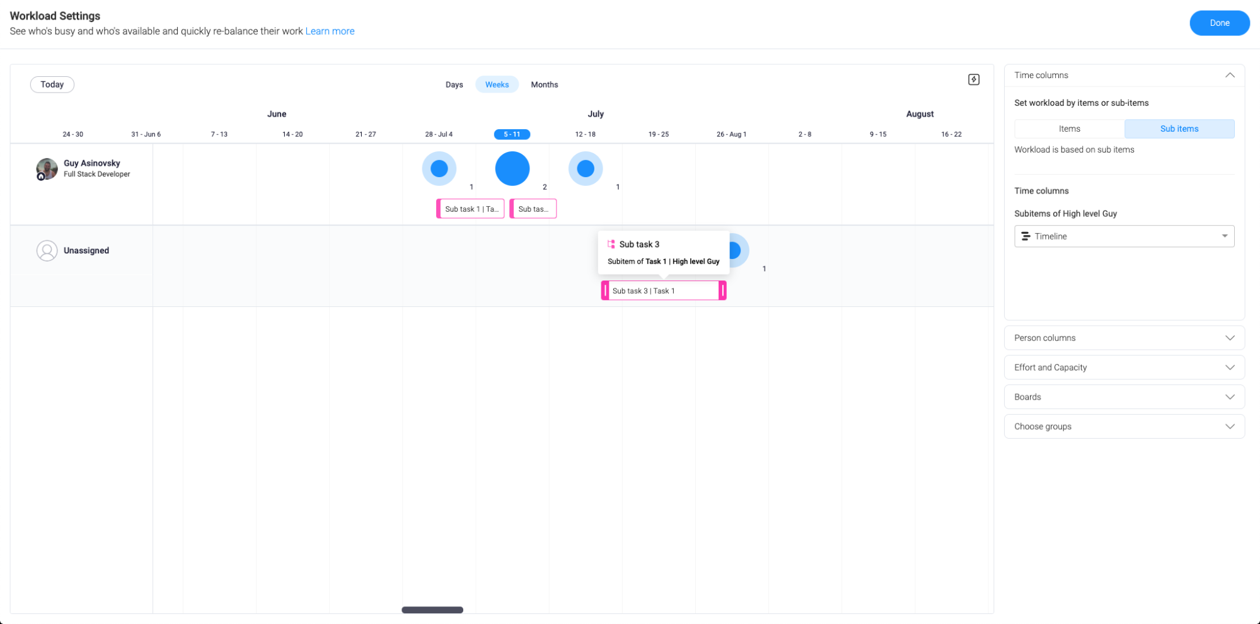Click the subitem icon in the Sub task 3 tooltip

[611, 244]
